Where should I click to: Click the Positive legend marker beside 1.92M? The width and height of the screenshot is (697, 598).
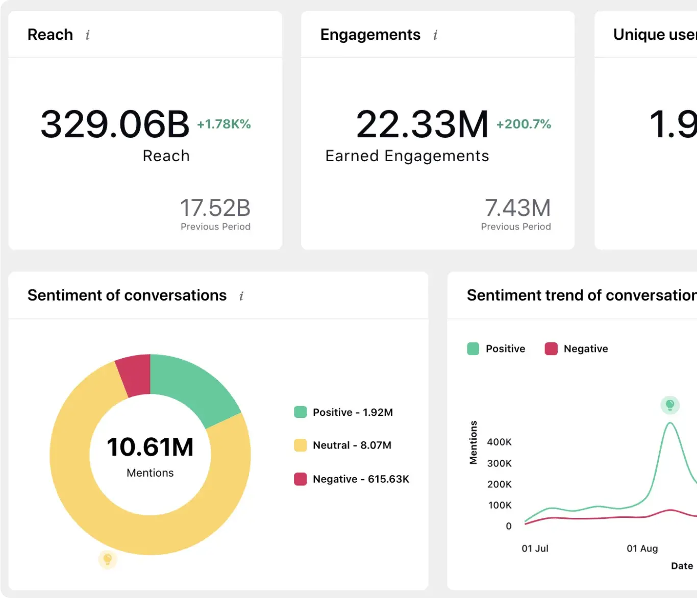tap(300, 412)
